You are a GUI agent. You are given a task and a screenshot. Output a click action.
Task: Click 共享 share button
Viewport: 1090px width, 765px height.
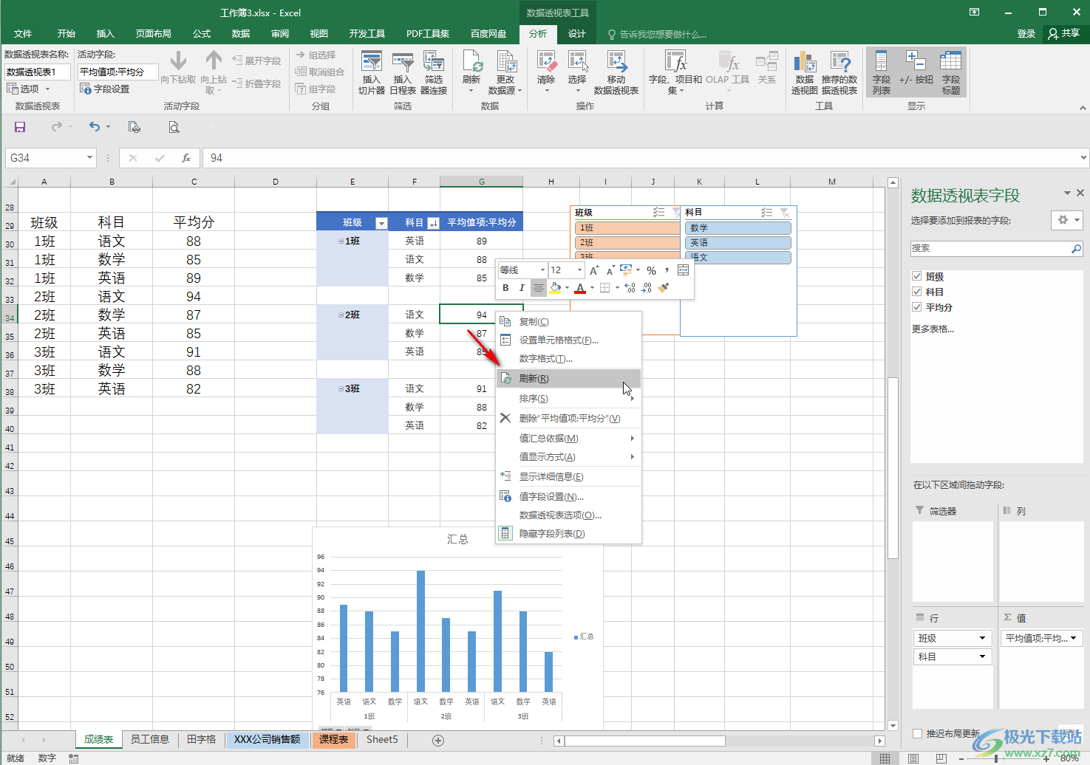[x=1064, y=34]
